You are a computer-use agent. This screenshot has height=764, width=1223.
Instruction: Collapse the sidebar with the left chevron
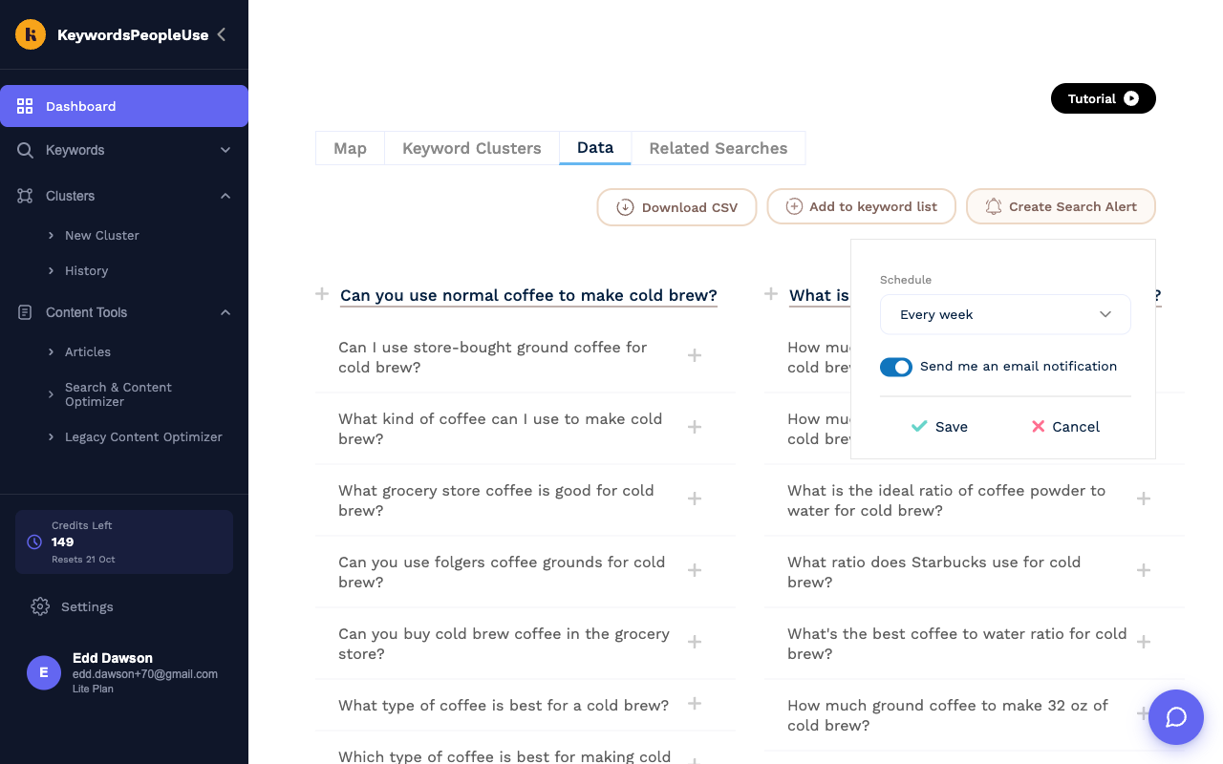coord(222,34)
